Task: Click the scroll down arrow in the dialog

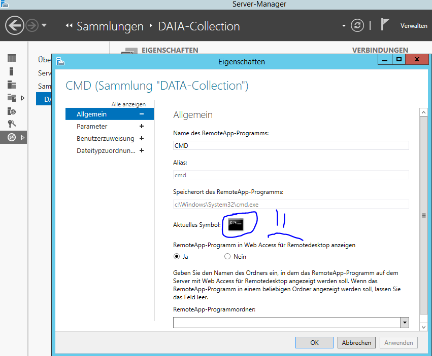Action: point(423,327)
